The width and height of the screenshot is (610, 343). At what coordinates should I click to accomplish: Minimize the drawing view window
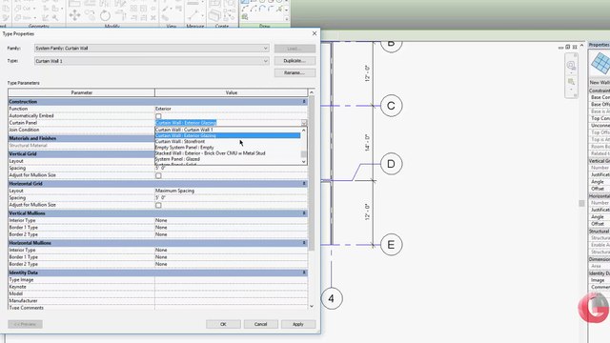pyautogui.click(x=561, y=48)
